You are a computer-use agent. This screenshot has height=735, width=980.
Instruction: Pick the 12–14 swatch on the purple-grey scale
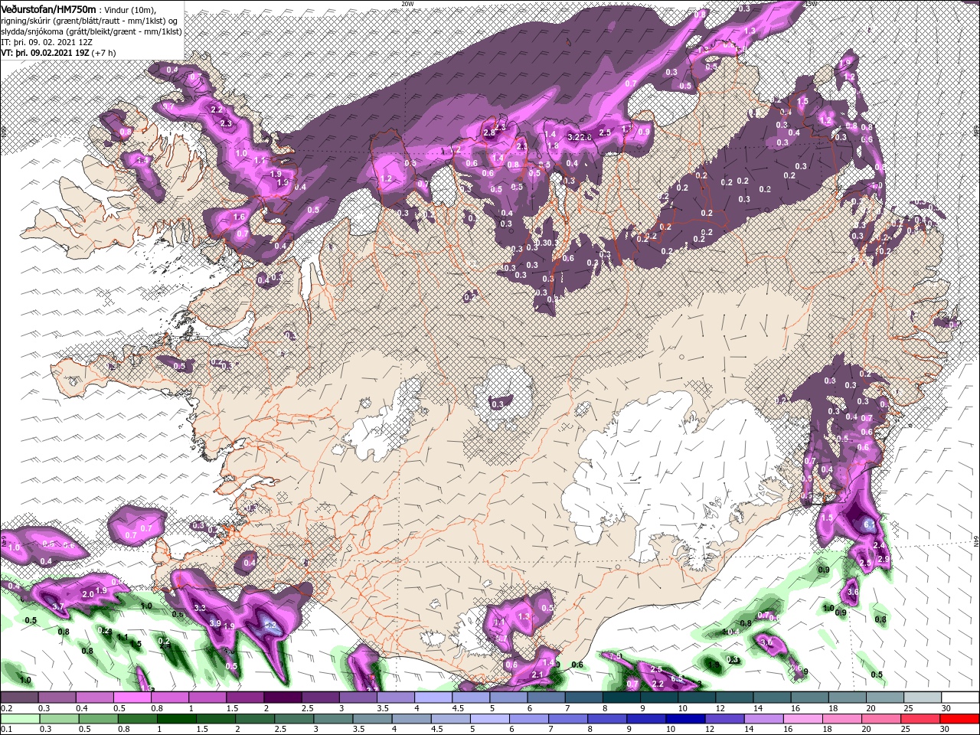tap(734, 697)
